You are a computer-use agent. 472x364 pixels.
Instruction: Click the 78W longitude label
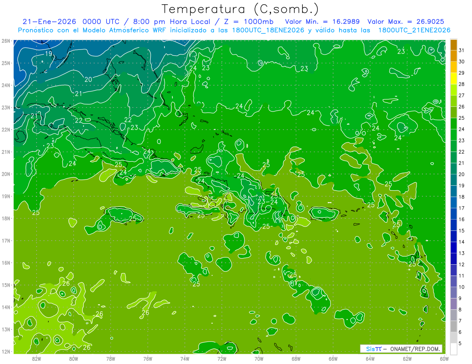click(x=111, y=358)
